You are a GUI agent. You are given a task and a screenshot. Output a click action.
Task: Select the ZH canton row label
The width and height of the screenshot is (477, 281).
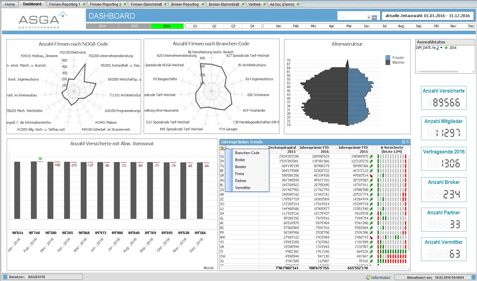tap(222, 161)
